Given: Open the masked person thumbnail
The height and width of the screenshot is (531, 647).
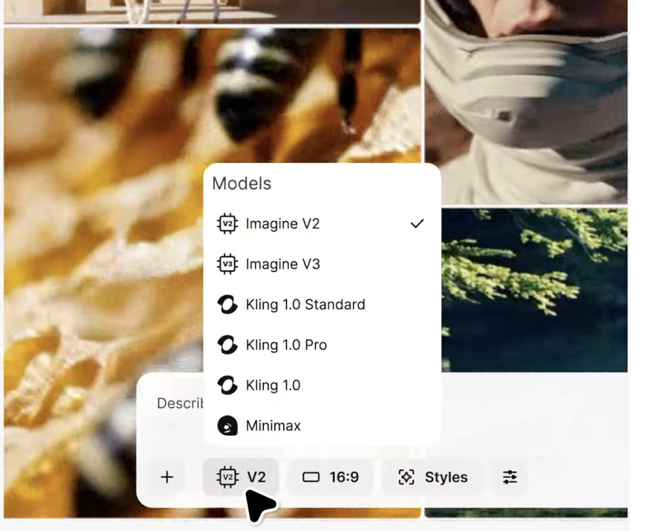Looking at the screenshot, I should pos(526,102).
